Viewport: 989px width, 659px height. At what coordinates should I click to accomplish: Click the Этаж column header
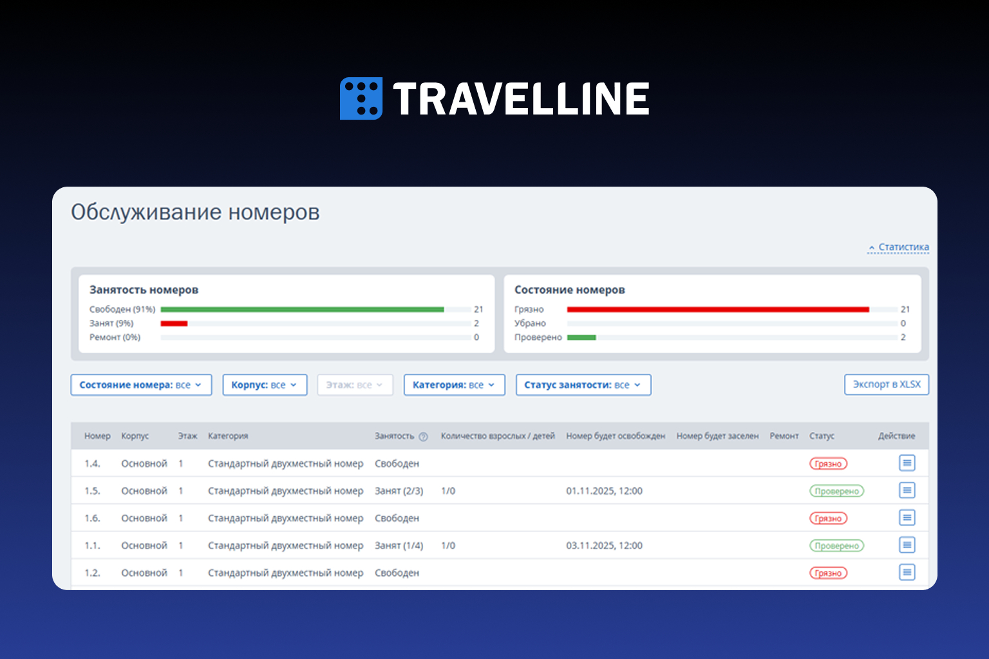click(187, 436)
